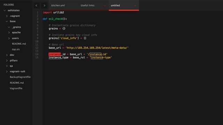The image size is (223, 125).
Task: Expand the apache folder arrow
Action: point(9,33)
